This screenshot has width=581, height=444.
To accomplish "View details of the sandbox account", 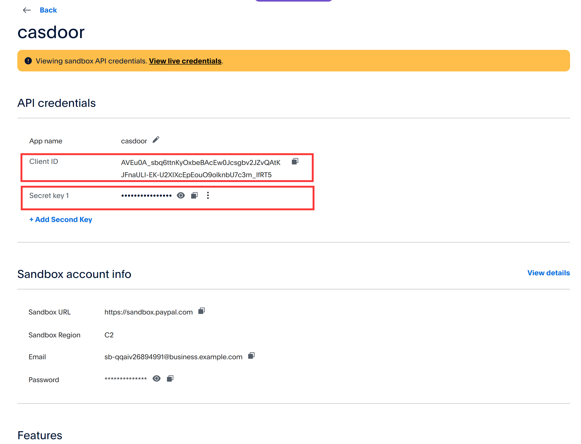I will 548,273.
